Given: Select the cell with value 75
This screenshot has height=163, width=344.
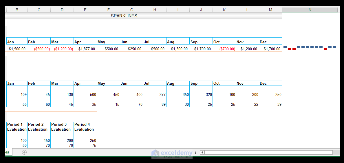Looking at the screenshot, I should 85,145.
